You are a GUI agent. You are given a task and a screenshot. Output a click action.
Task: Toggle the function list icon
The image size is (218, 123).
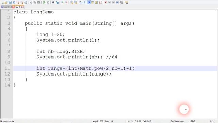point(100,2)
